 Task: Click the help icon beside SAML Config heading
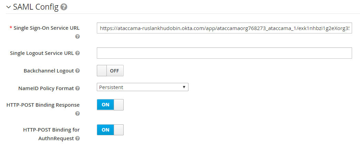[64, 7]
